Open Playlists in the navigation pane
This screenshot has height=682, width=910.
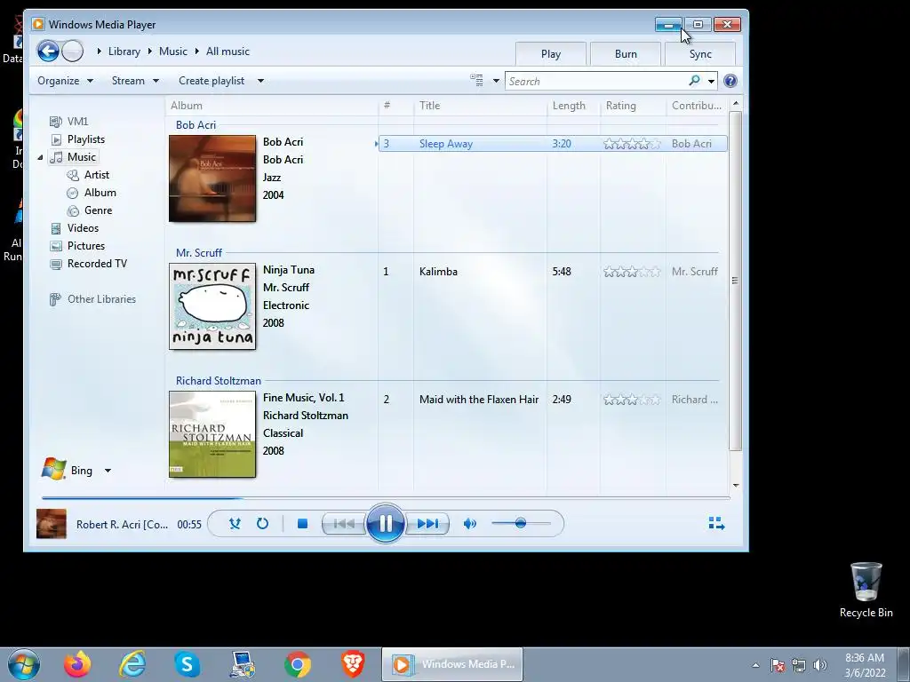point(77,139)
